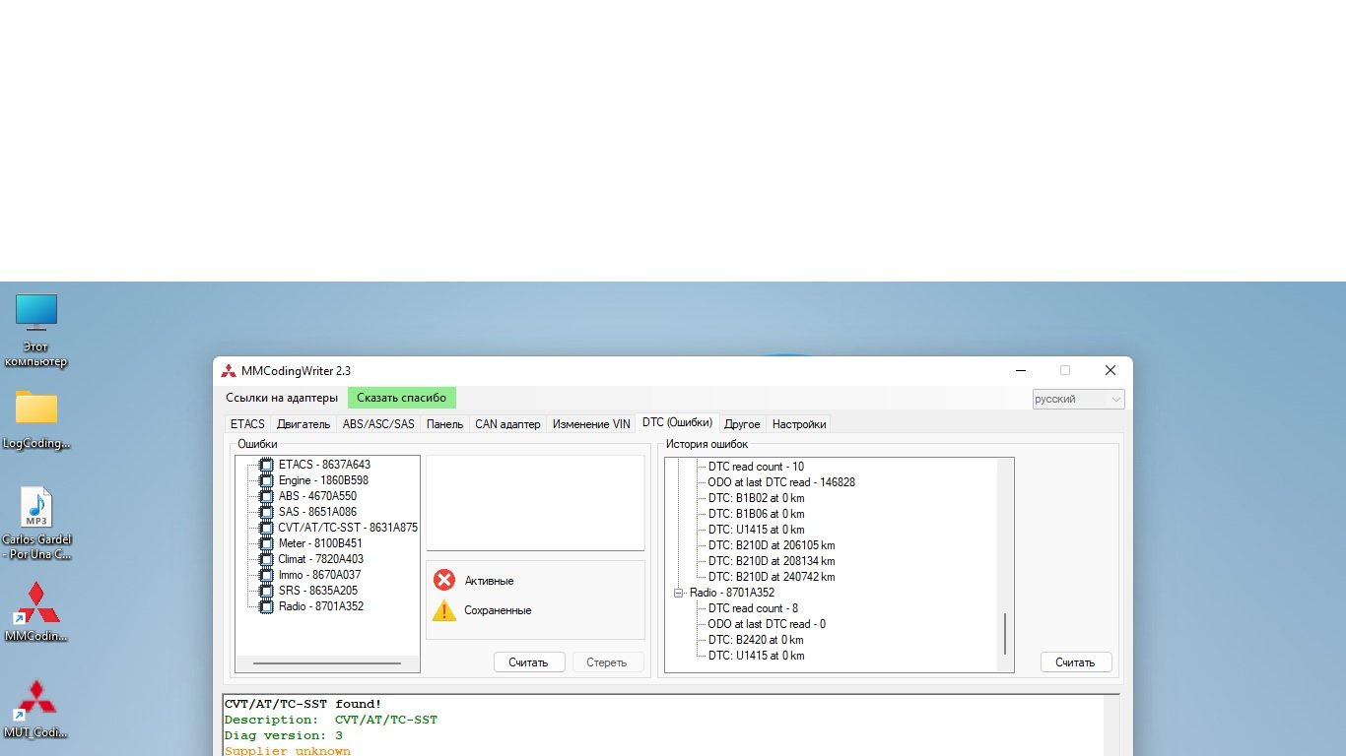Select 'DTC: B1B06 at 0 km' row

(x=756, y=514)
